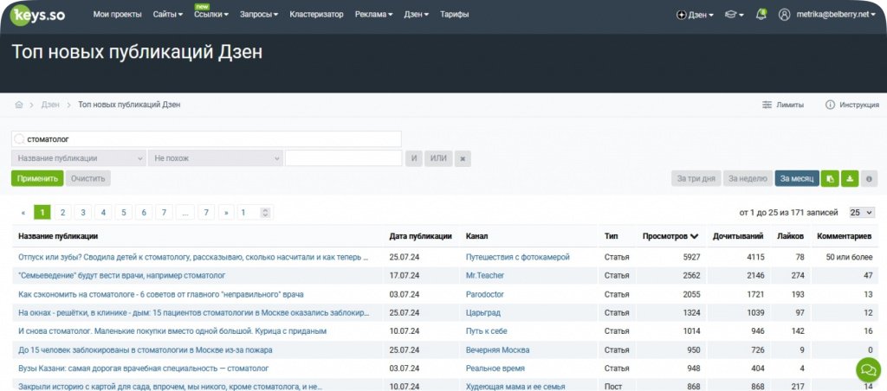Open the records-per-page dropdown showing 25
This screenshot has width=887, height=391.
coord(861,212)
